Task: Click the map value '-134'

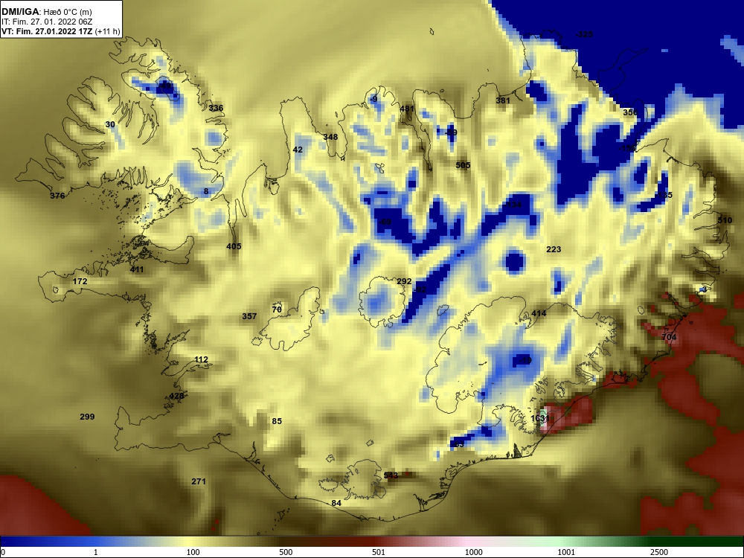Action: [513, 205]
